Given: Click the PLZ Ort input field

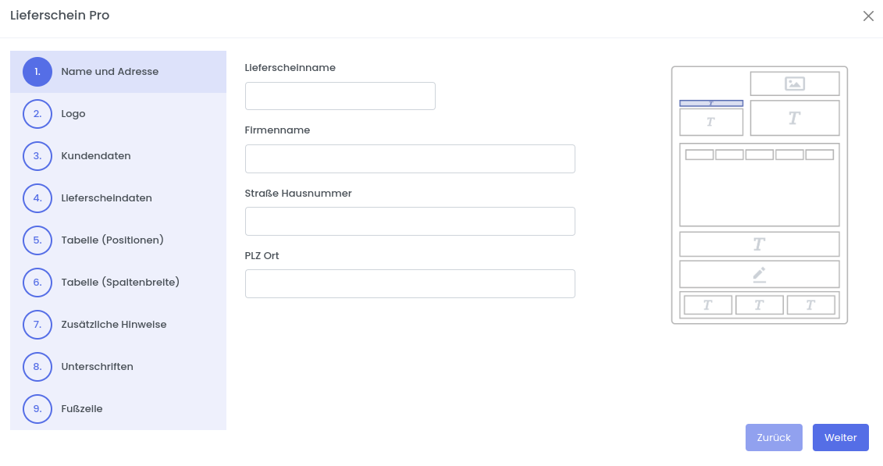Looking at the screenshot, I should (x=410, y=283).
